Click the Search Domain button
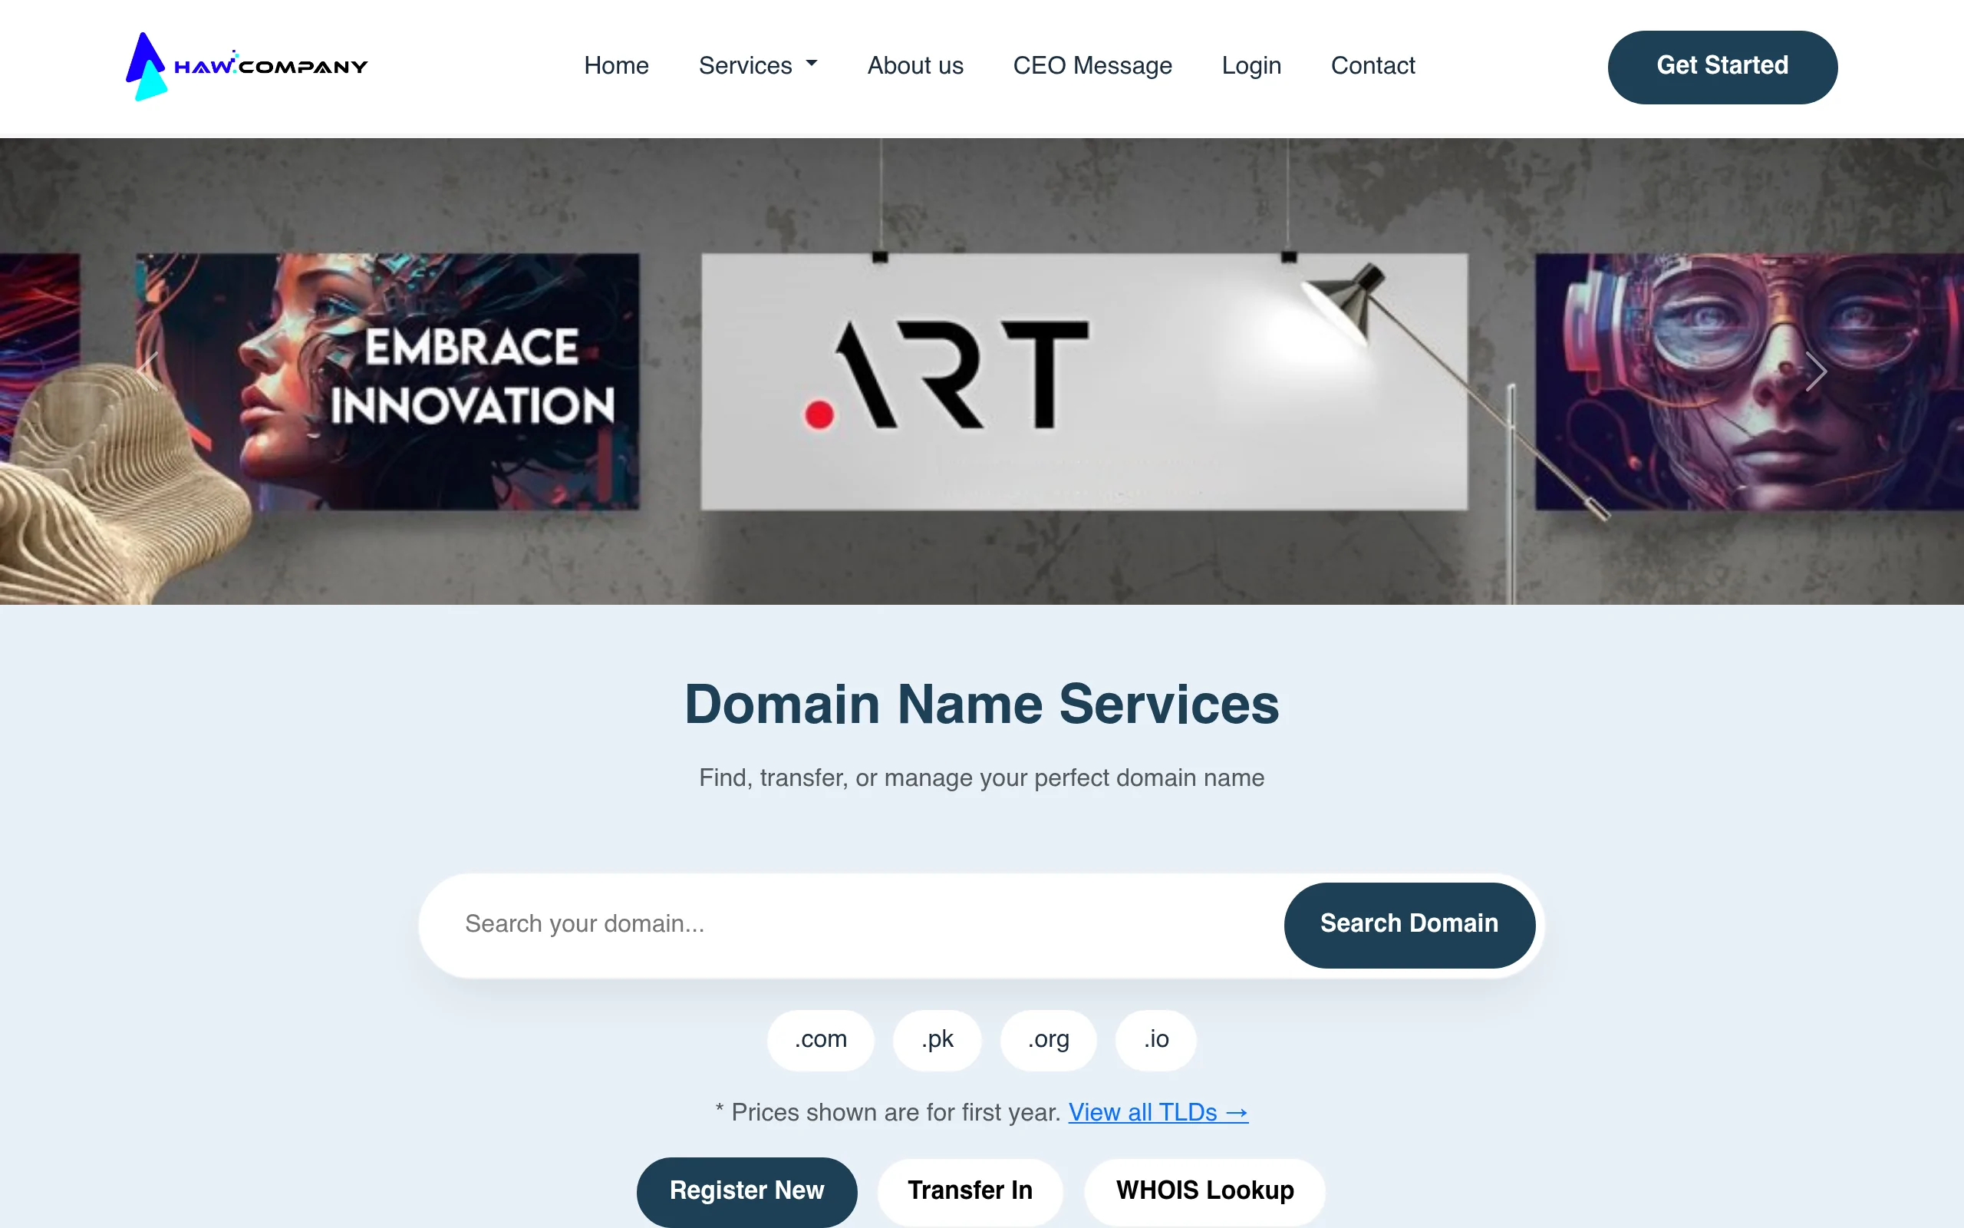The height and width of the screenshot is (1228, 1964). pos(1409,924)
